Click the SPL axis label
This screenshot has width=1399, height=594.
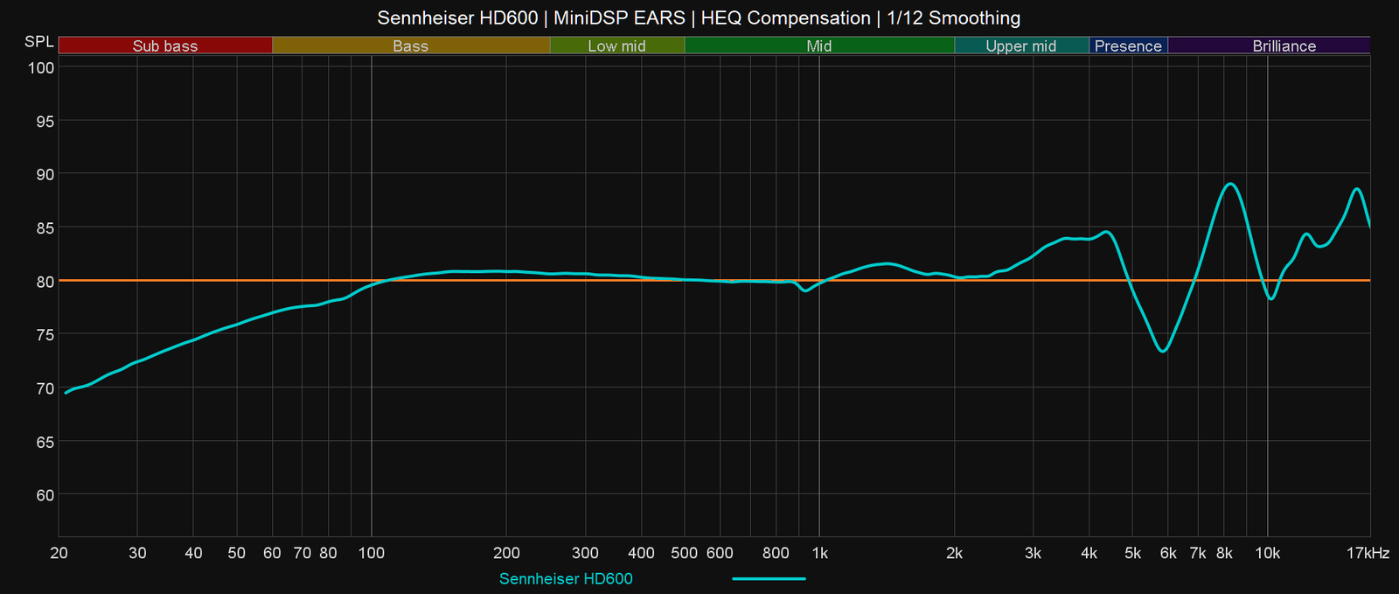point(39,42)
